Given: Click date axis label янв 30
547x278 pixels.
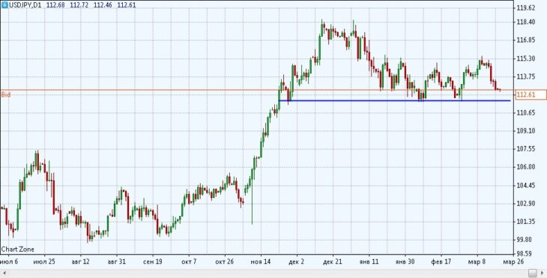Looking at the screenshot, I should 405,262.
